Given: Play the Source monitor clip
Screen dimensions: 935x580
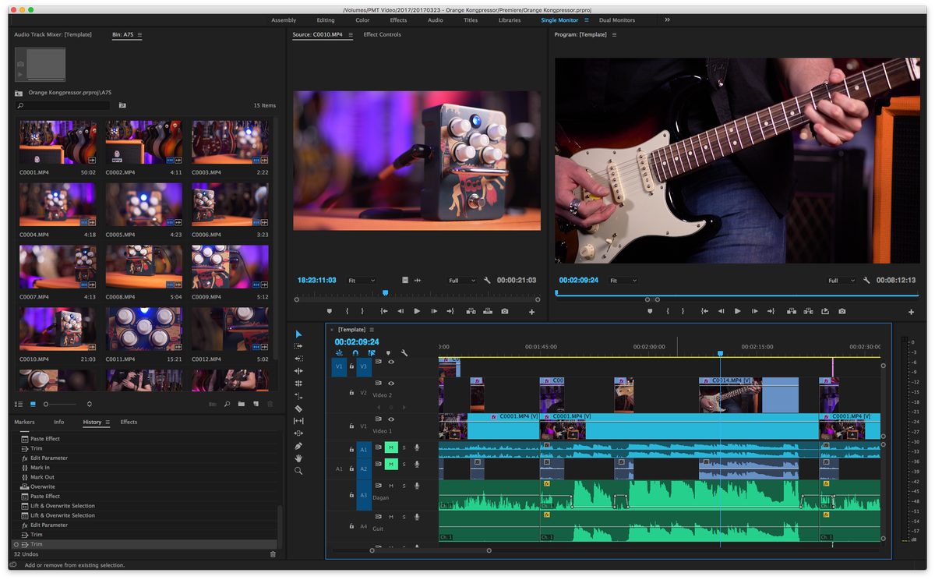Looking at the screenshot, I should 417,311.
